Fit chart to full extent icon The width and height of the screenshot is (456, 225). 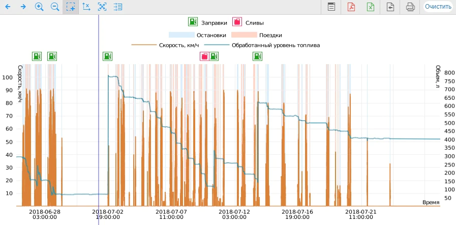102,7
